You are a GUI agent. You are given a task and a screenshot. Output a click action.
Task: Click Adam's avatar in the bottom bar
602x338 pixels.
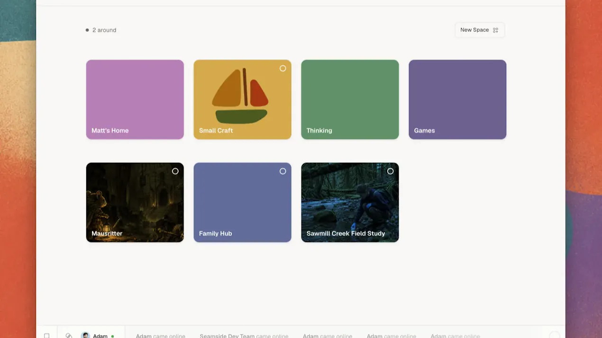point(86,336)
